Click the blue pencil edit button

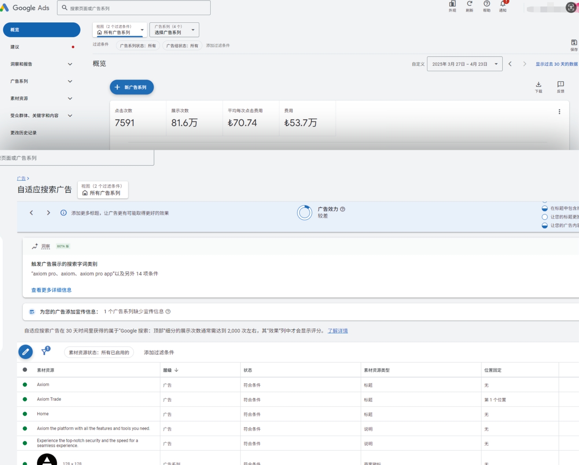[x=26, y=352]
